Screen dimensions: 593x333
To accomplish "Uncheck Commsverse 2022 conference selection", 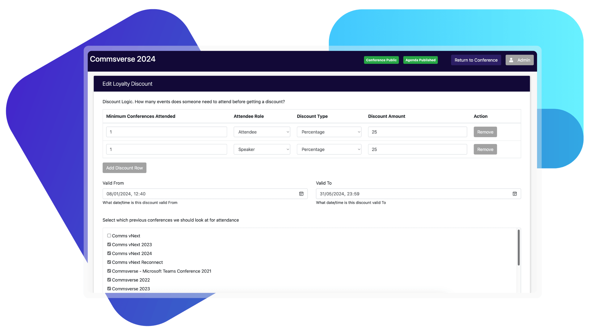I will pyautogui.click(x=109, y=280).
